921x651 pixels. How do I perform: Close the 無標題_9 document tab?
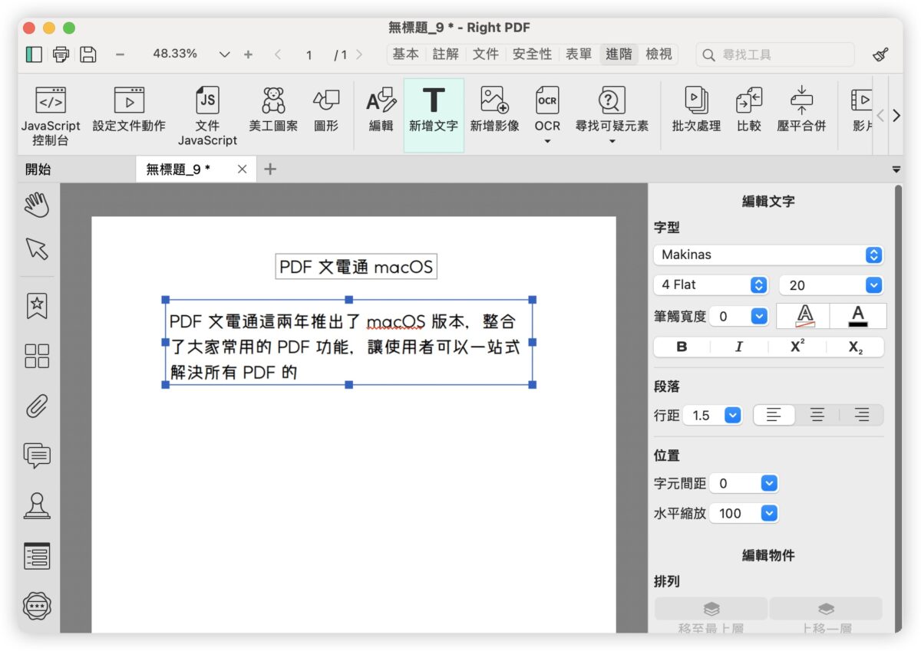pos(243,169)
